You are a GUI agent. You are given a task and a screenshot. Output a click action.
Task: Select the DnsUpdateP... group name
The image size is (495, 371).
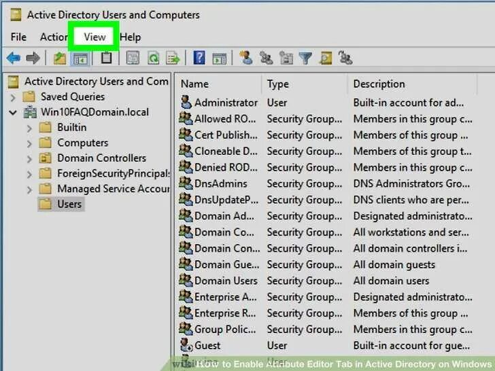click(226, 200)
